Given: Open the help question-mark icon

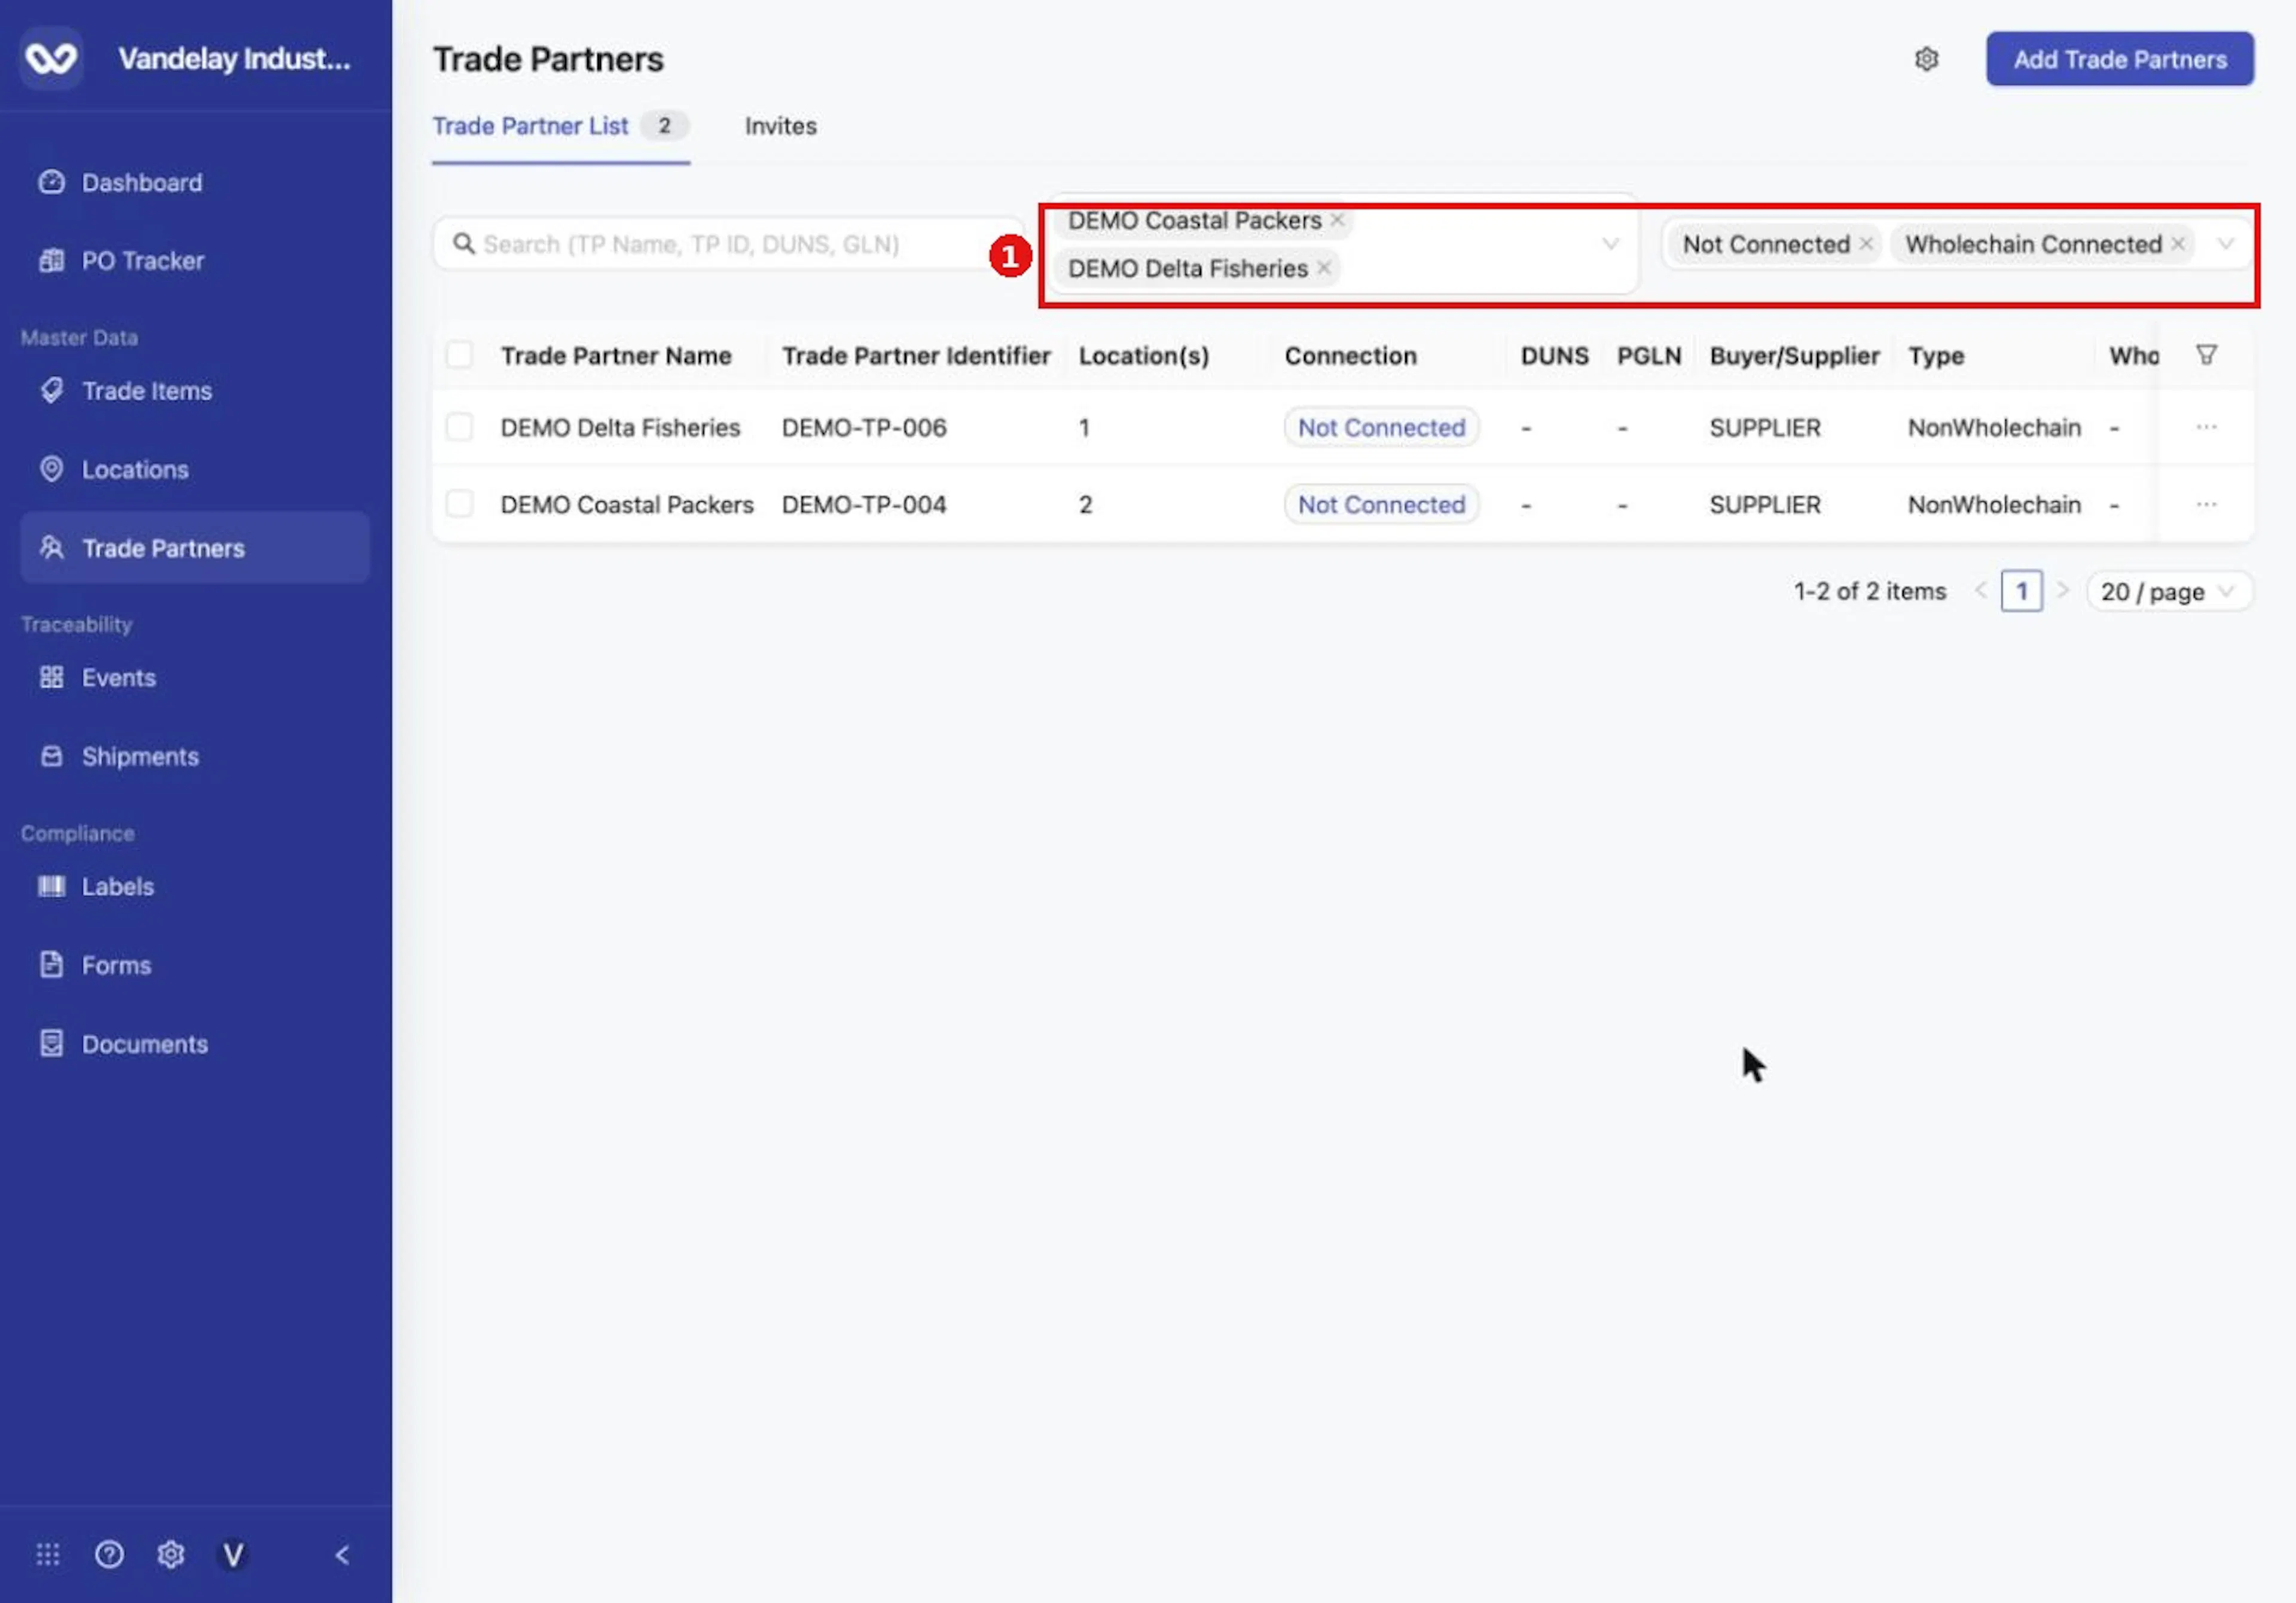Looking at the screenshot, I should [x=109, y=1555].
